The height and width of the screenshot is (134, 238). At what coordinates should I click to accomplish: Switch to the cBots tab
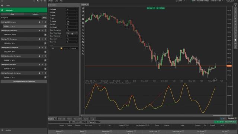pyautogui.click(x=12, y=14)
